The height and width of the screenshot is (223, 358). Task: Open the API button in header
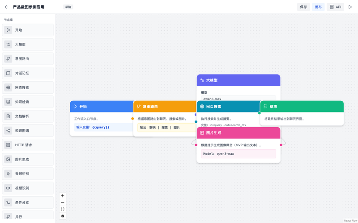(x=335, y=7)
